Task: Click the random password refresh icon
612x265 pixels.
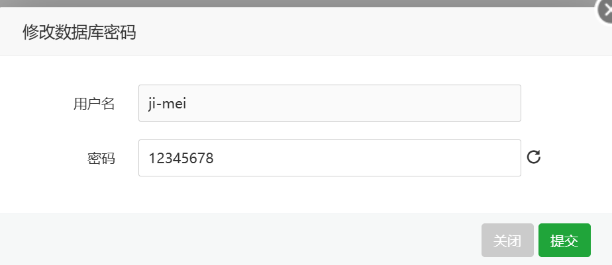Action: [x=534, y=157]
